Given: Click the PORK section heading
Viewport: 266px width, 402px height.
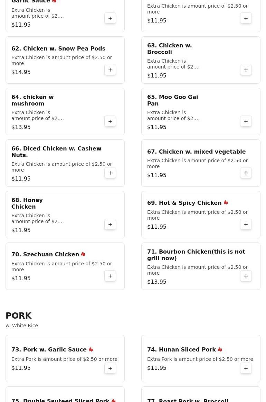Looking at the screenshot, I should coord(19,316).
